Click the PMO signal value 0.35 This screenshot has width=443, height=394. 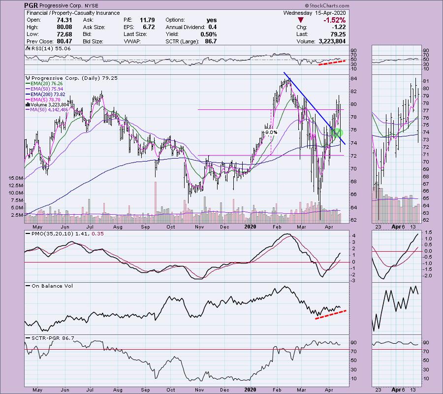click(97, 234)
